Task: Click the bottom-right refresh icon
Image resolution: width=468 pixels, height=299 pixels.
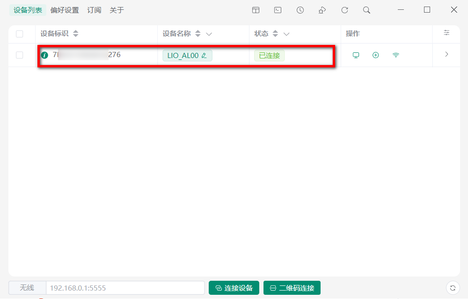Action: 453,288
